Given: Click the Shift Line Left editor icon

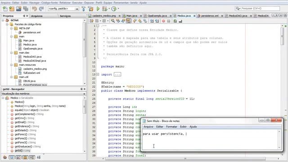Looking at the screenshot, I should (152, 21).
